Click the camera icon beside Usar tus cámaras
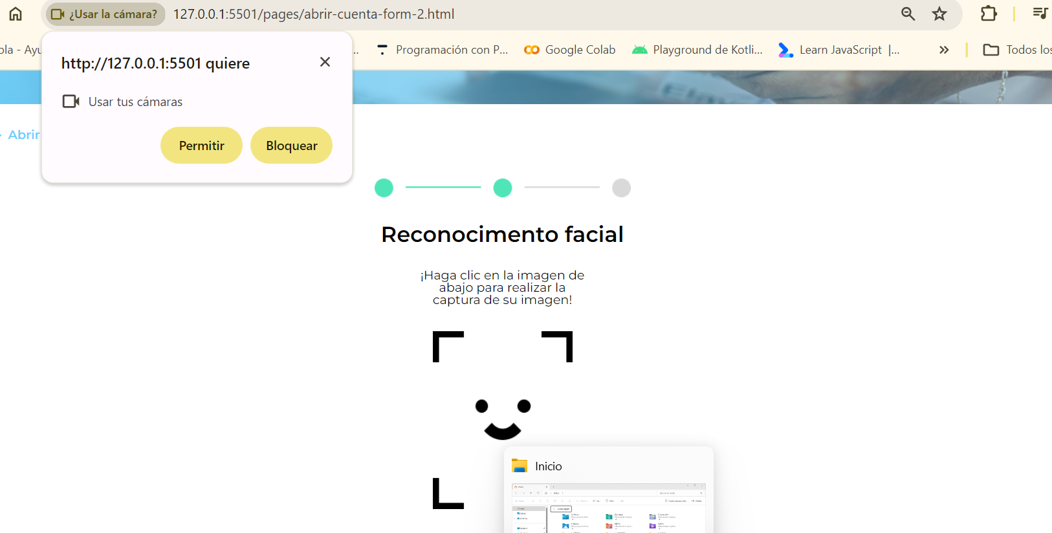Viewport: 1052px width, 533px height. (x=71, y=102)
